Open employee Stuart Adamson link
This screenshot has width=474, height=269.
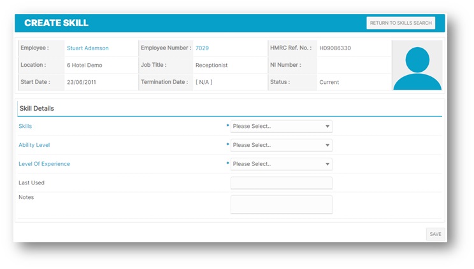click(x=88, y=48)
